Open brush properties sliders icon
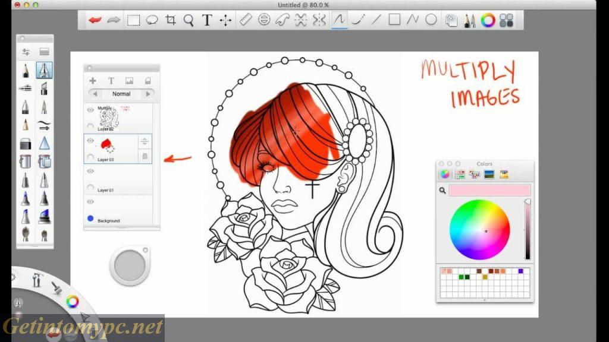The image size is (609, 342). pyautogui.click(x=26, y=52)
